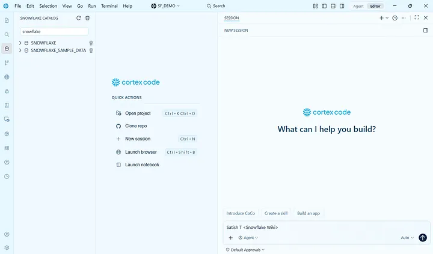Screen dimensions: 433x254
Task: Toggle the primary sidebar layout icon
Action: (324, 6)
